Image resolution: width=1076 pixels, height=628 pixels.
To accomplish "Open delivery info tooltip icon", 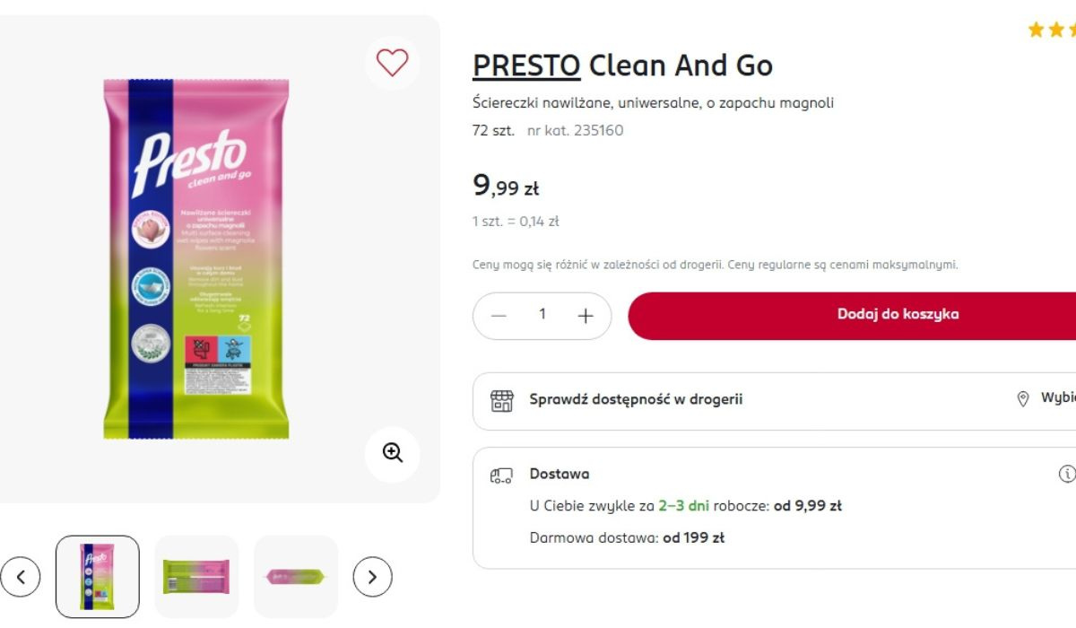I will [x=1067, y=474].
